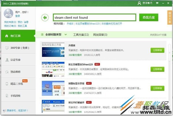Click the flame icon of 热门工具
This screenshot has height=116, width=173.
point(7,36)
